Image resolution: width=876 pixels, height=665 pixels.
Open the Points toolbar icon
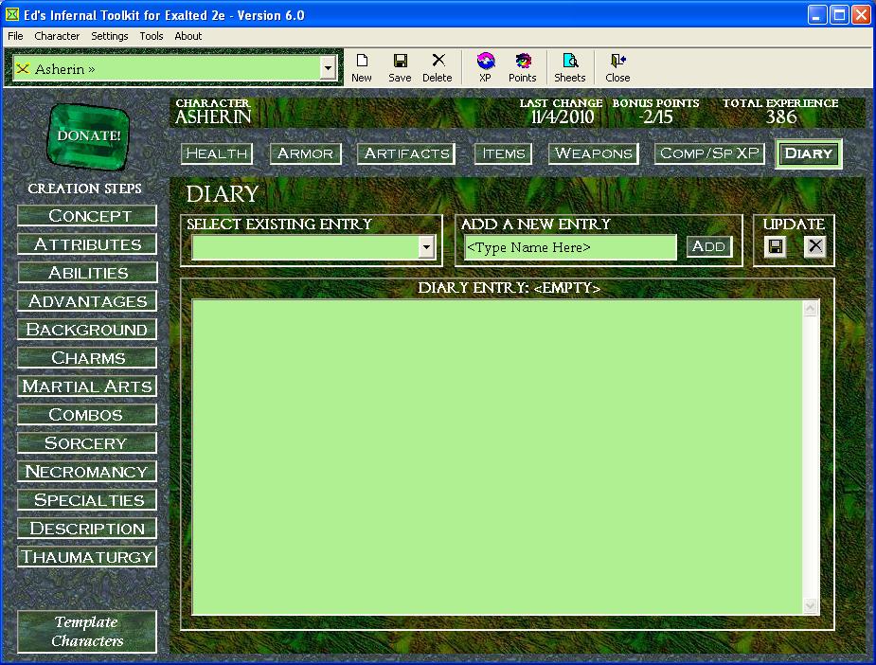(523, 67)
